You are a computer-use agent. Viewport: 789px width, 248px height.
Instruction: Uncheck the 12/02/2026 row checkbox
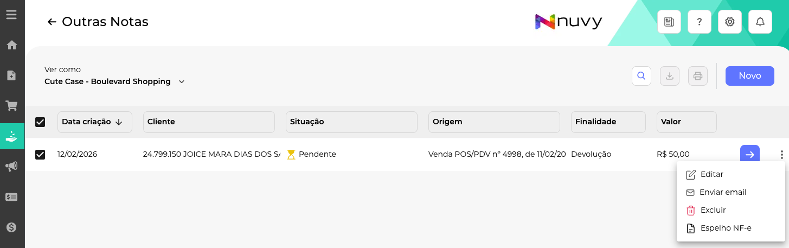point(40,155)
